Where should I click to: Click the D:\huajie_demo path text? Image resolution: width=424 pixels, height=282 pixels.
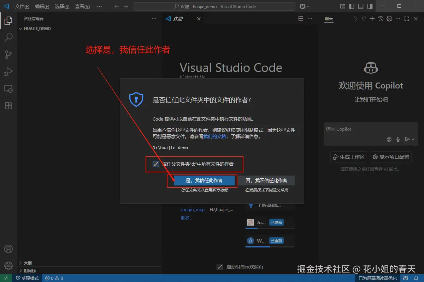click(x=170, y=148)
